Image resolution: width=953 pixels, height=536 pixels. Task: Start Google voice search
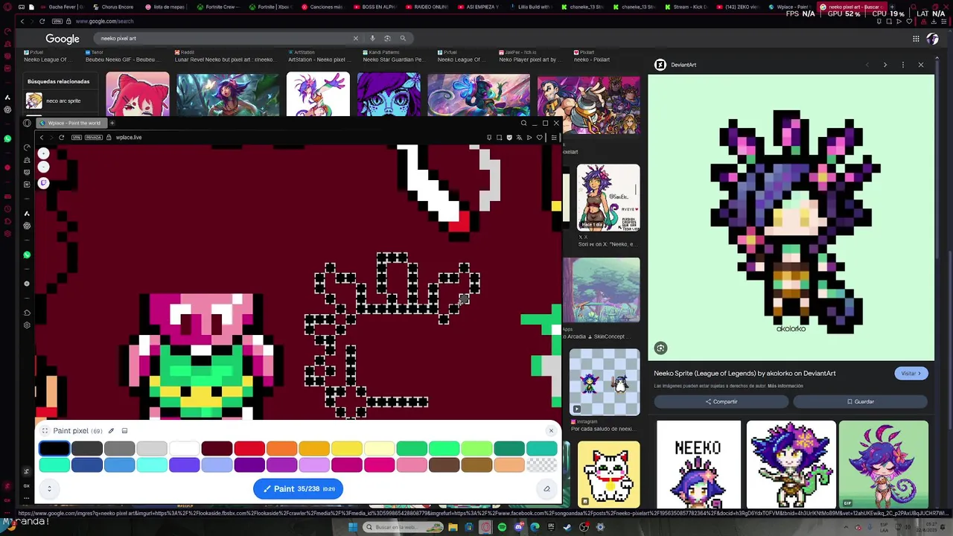(x=372, y=38)
